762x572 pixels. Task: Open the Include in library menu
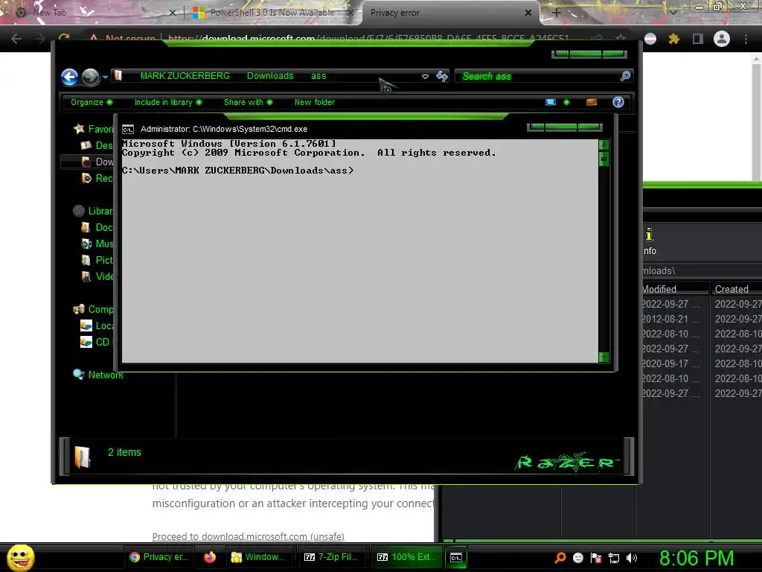pyautogui.click(x=167, y=102)
